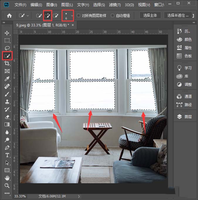Open the 编辑(E) menu
The image size is (198, 200).
36,5
